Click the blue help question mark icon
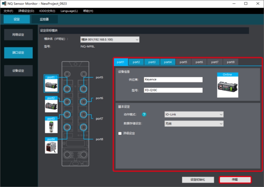264x187 pixels. pyautogui.click(x=144, y=115)
